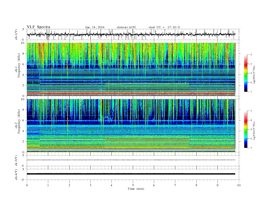This screenshot has height=208, width=269.
Task: Click the "VLF Spectra" plot title
Action: (x=38, y=27)
